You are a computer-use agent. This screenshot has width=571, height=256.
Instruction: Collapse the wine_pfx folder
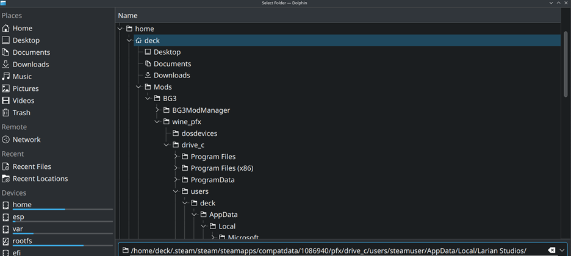(x=157, y=122)
